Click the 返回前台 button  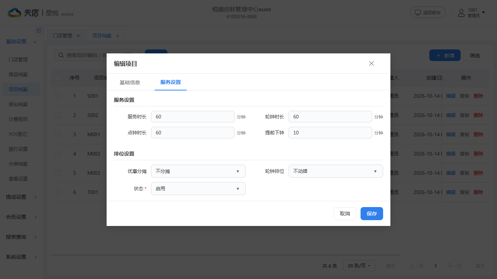428,12
